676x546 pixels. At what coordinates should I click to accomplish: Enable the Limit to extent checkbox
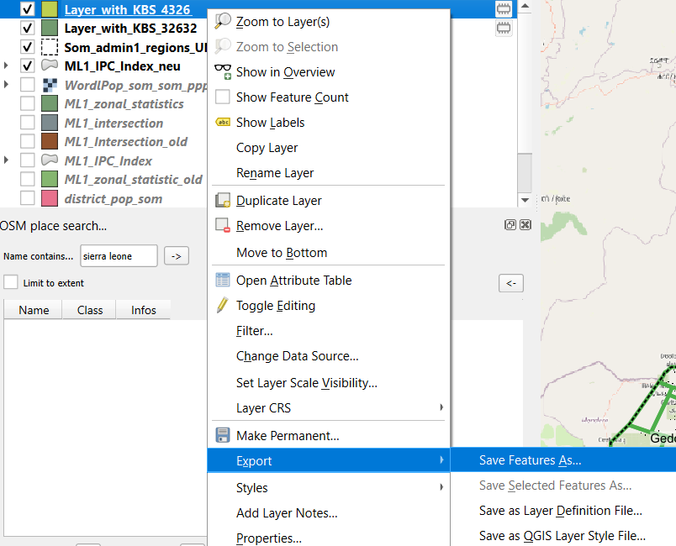[11, 283]
